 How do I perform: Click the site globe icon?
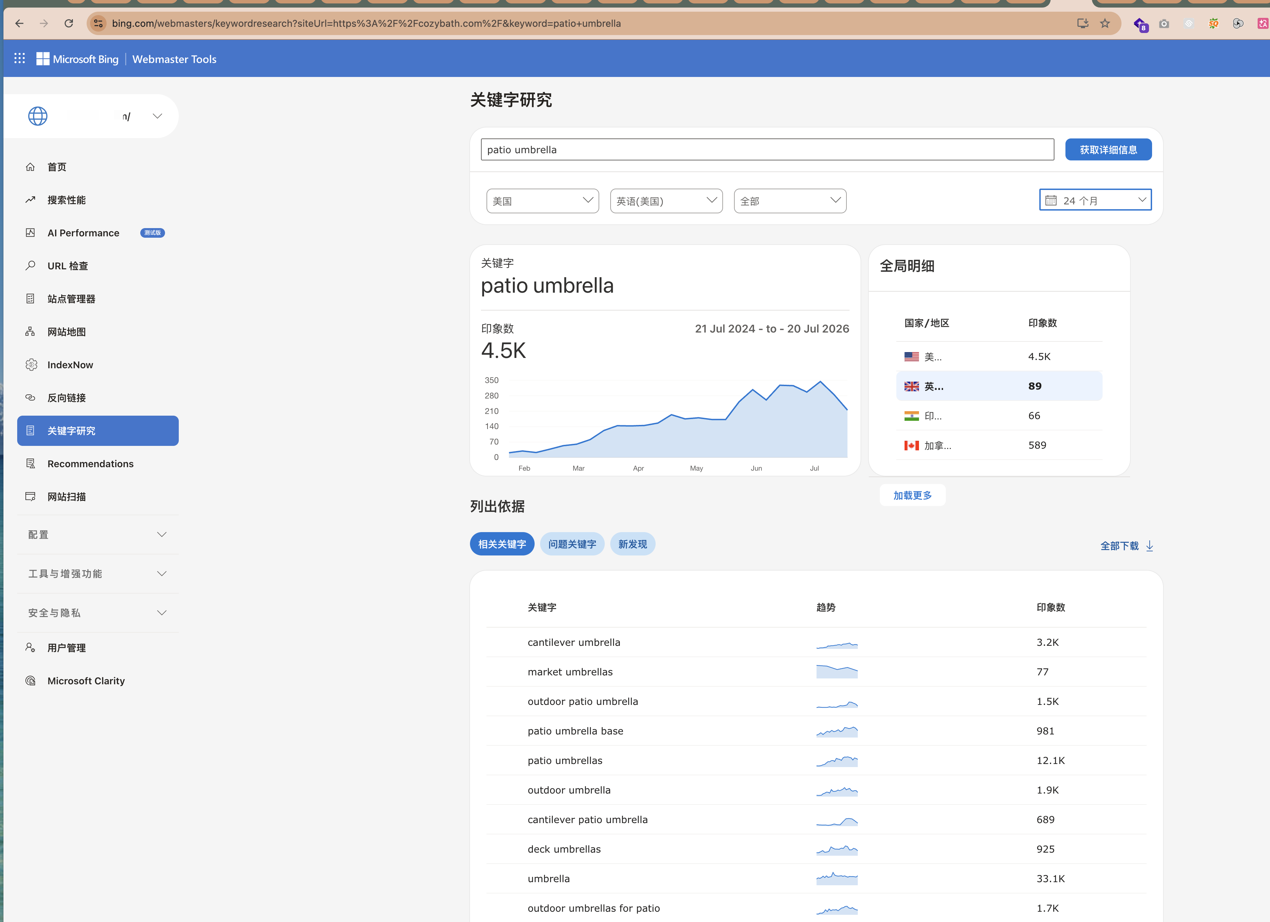[37, 116]
